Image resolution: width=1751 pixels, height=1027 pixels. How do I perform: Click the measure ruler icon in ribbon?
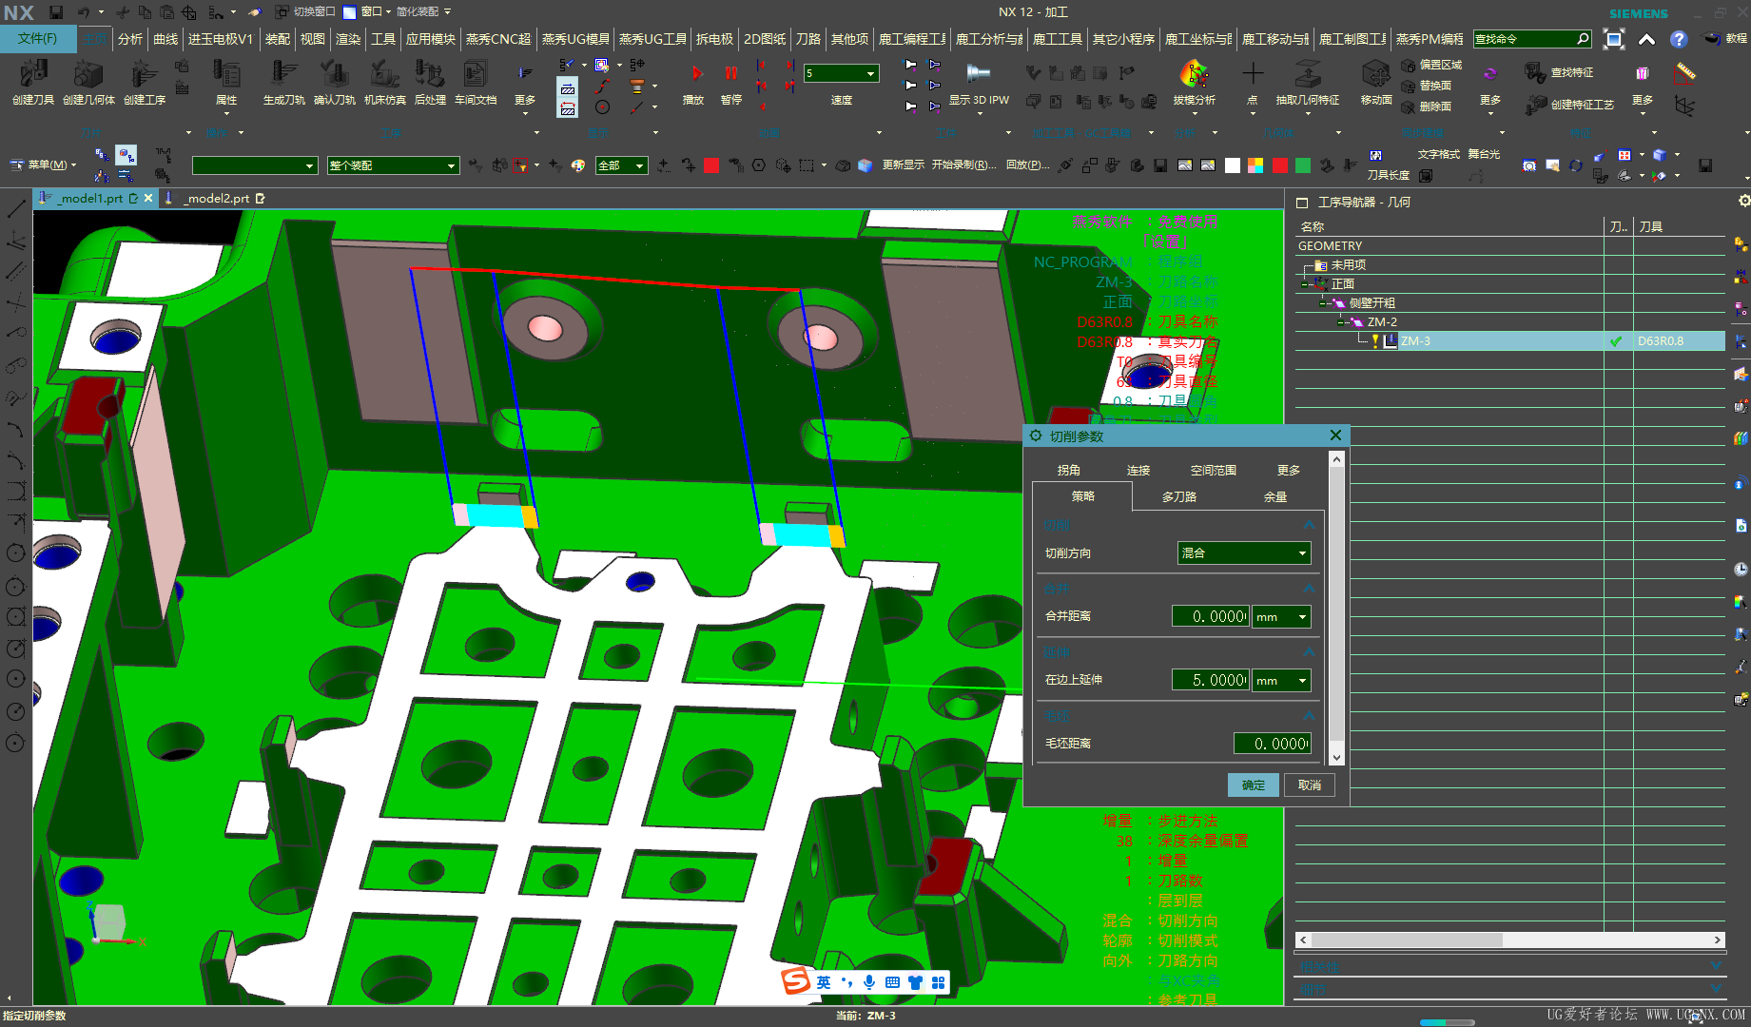coord(1685,72)
